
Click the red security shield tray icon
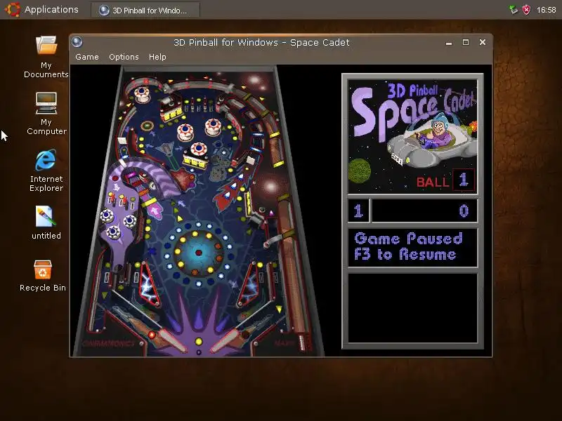pyautogui.click(x=526, y=10)
